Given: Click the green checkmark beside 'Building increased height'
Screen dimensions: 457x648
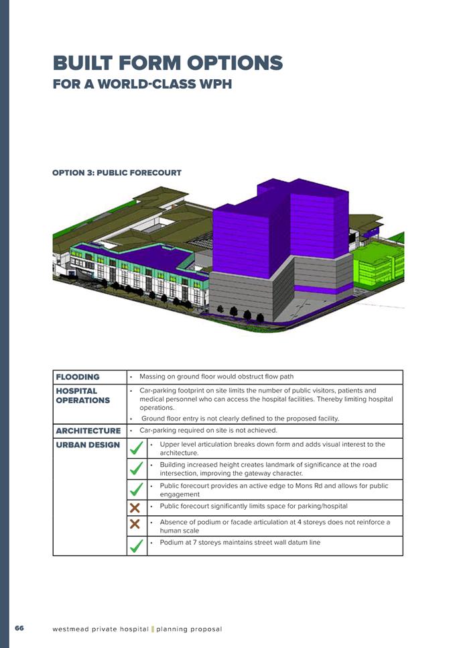Looking at the screenshot, I should (x=136, y=468).
